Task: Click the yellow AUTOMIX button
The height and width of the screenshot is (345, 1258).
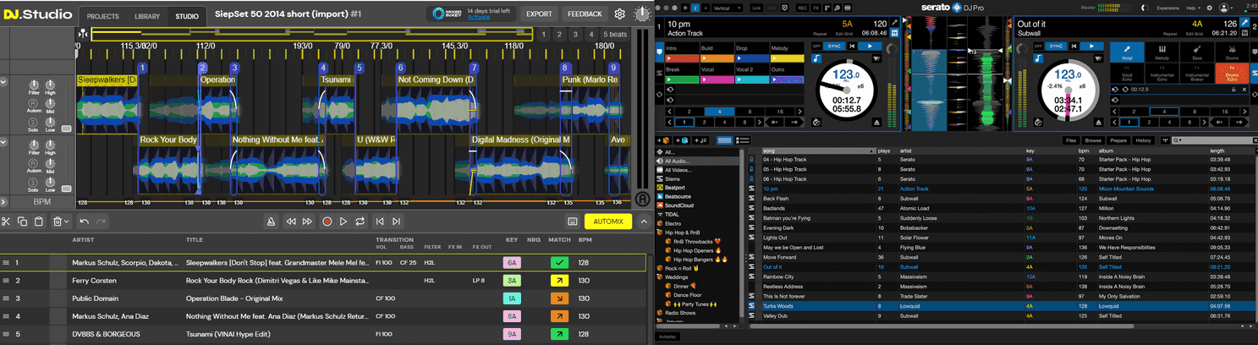Action: coord(607,222)
